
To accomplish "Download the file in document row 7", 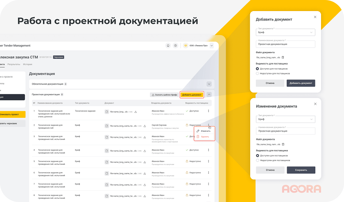I will pyautogui.click(x=145, y=185).
